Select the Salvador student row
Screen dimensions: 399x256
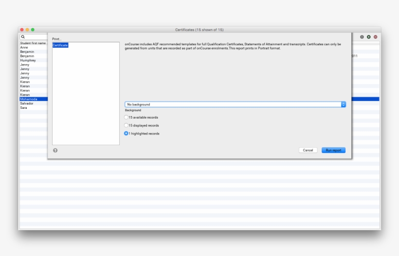point(27,103)
